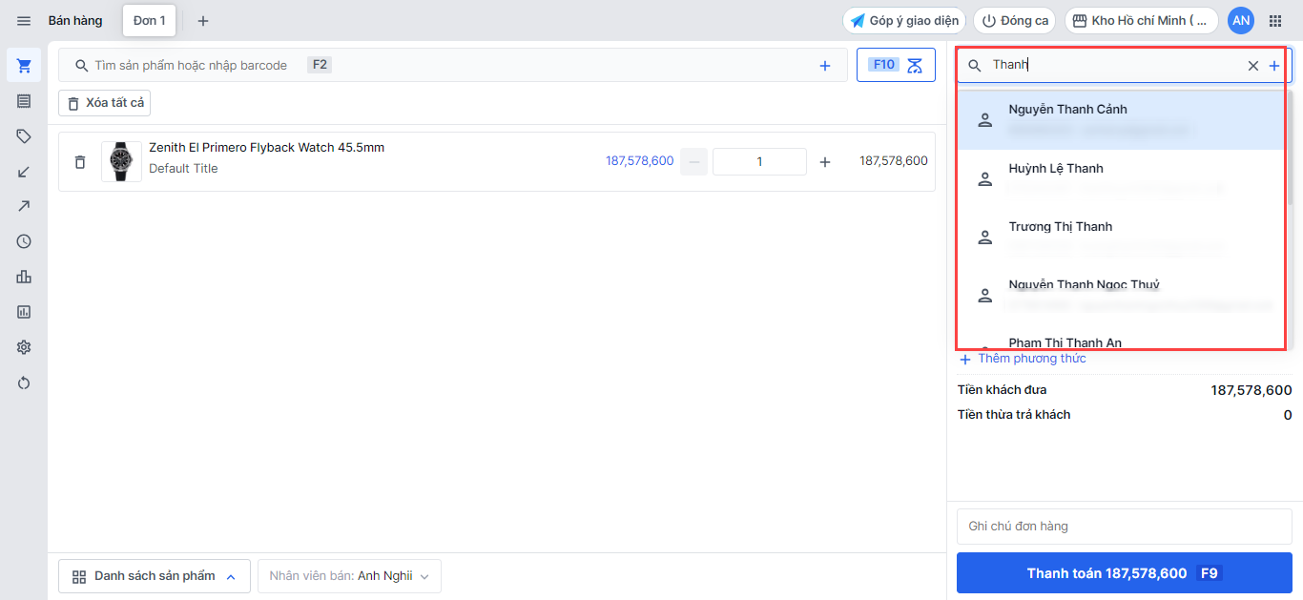Click the price tag sidebar icon

pyautogui.click(x=24, y=136)
